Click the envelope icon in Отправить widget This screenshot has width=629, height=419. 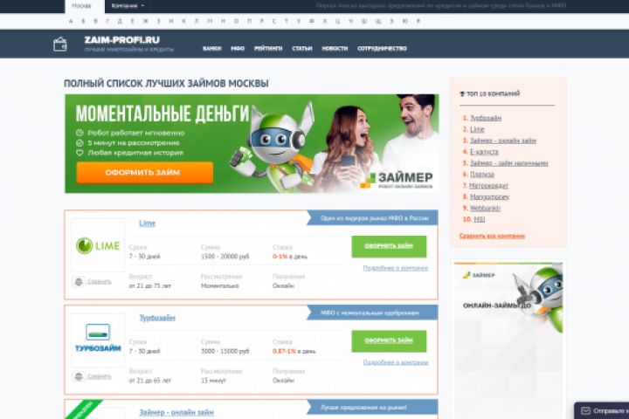pos(585,411)
